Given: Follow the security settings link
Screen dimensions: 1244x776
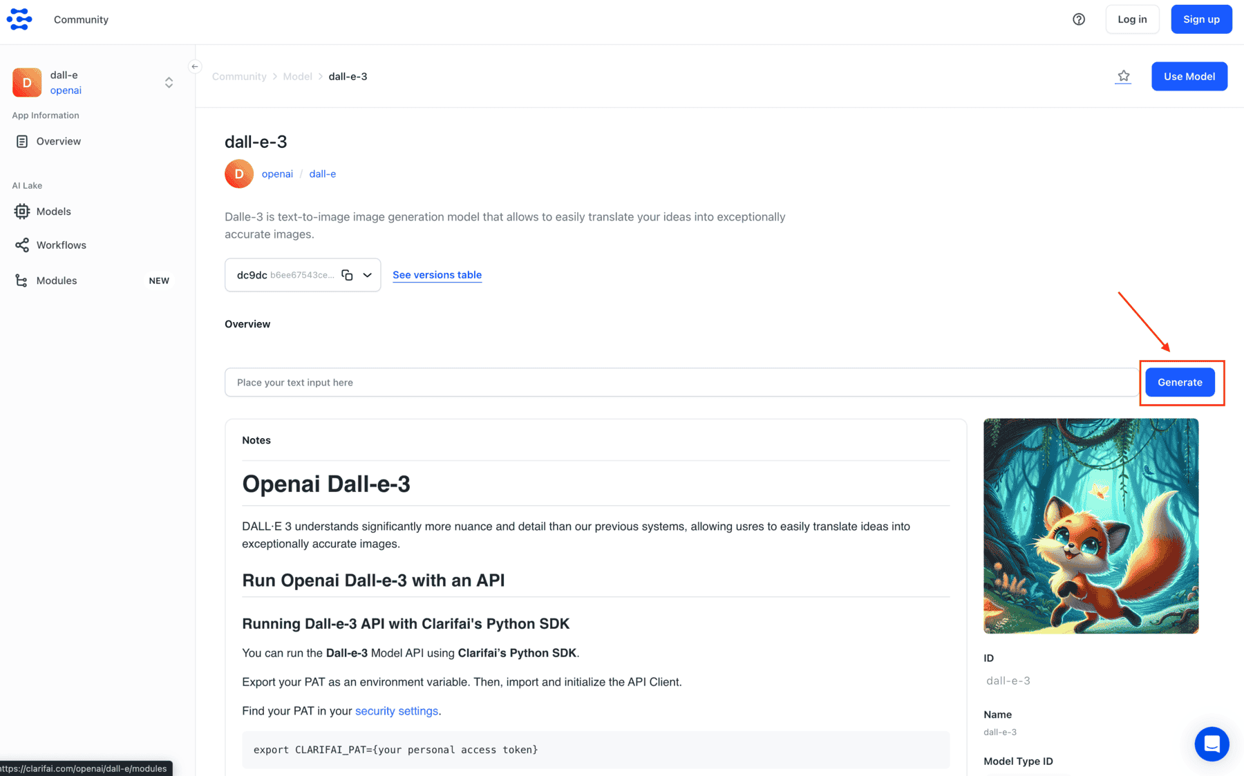Looking at the screenshot, I should (x=397, y=711).
